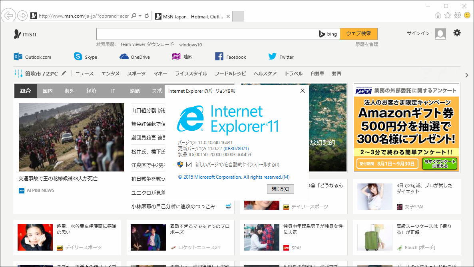
Task: Open headline 小林麻耶の自己分析に速攻のつっこみ
Action: (x=173, y=206)
